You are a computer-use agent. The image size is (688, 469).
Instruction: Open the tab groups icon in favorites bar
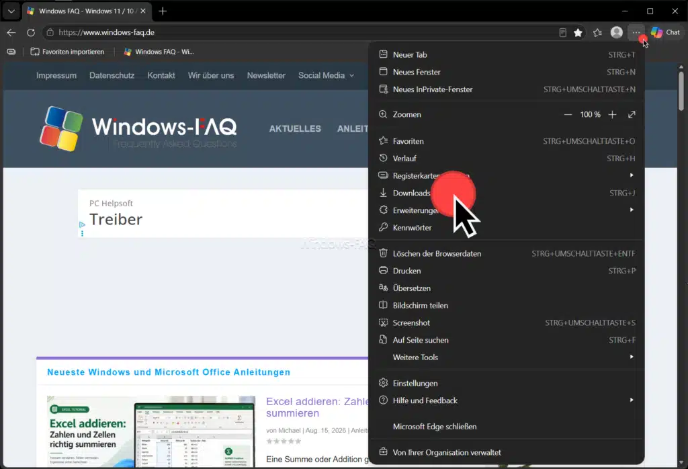pos(11,52)
